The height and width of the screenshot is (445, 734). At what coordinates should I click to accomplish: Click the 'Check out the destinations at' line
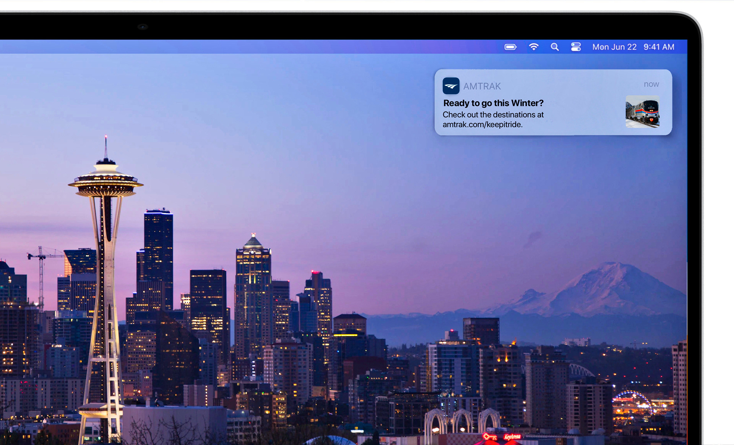click(493, 114)
